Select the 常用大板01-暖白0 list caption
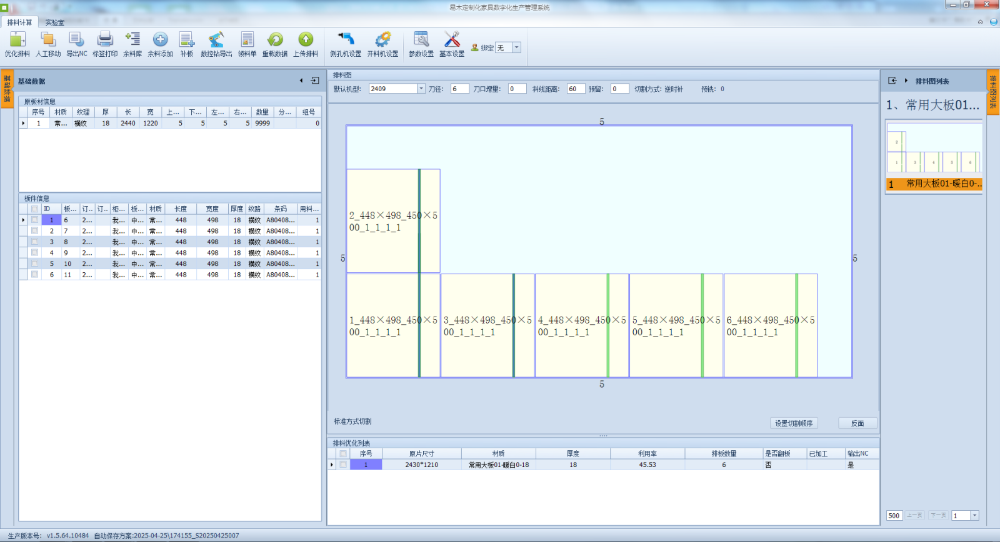 [934, 184]
